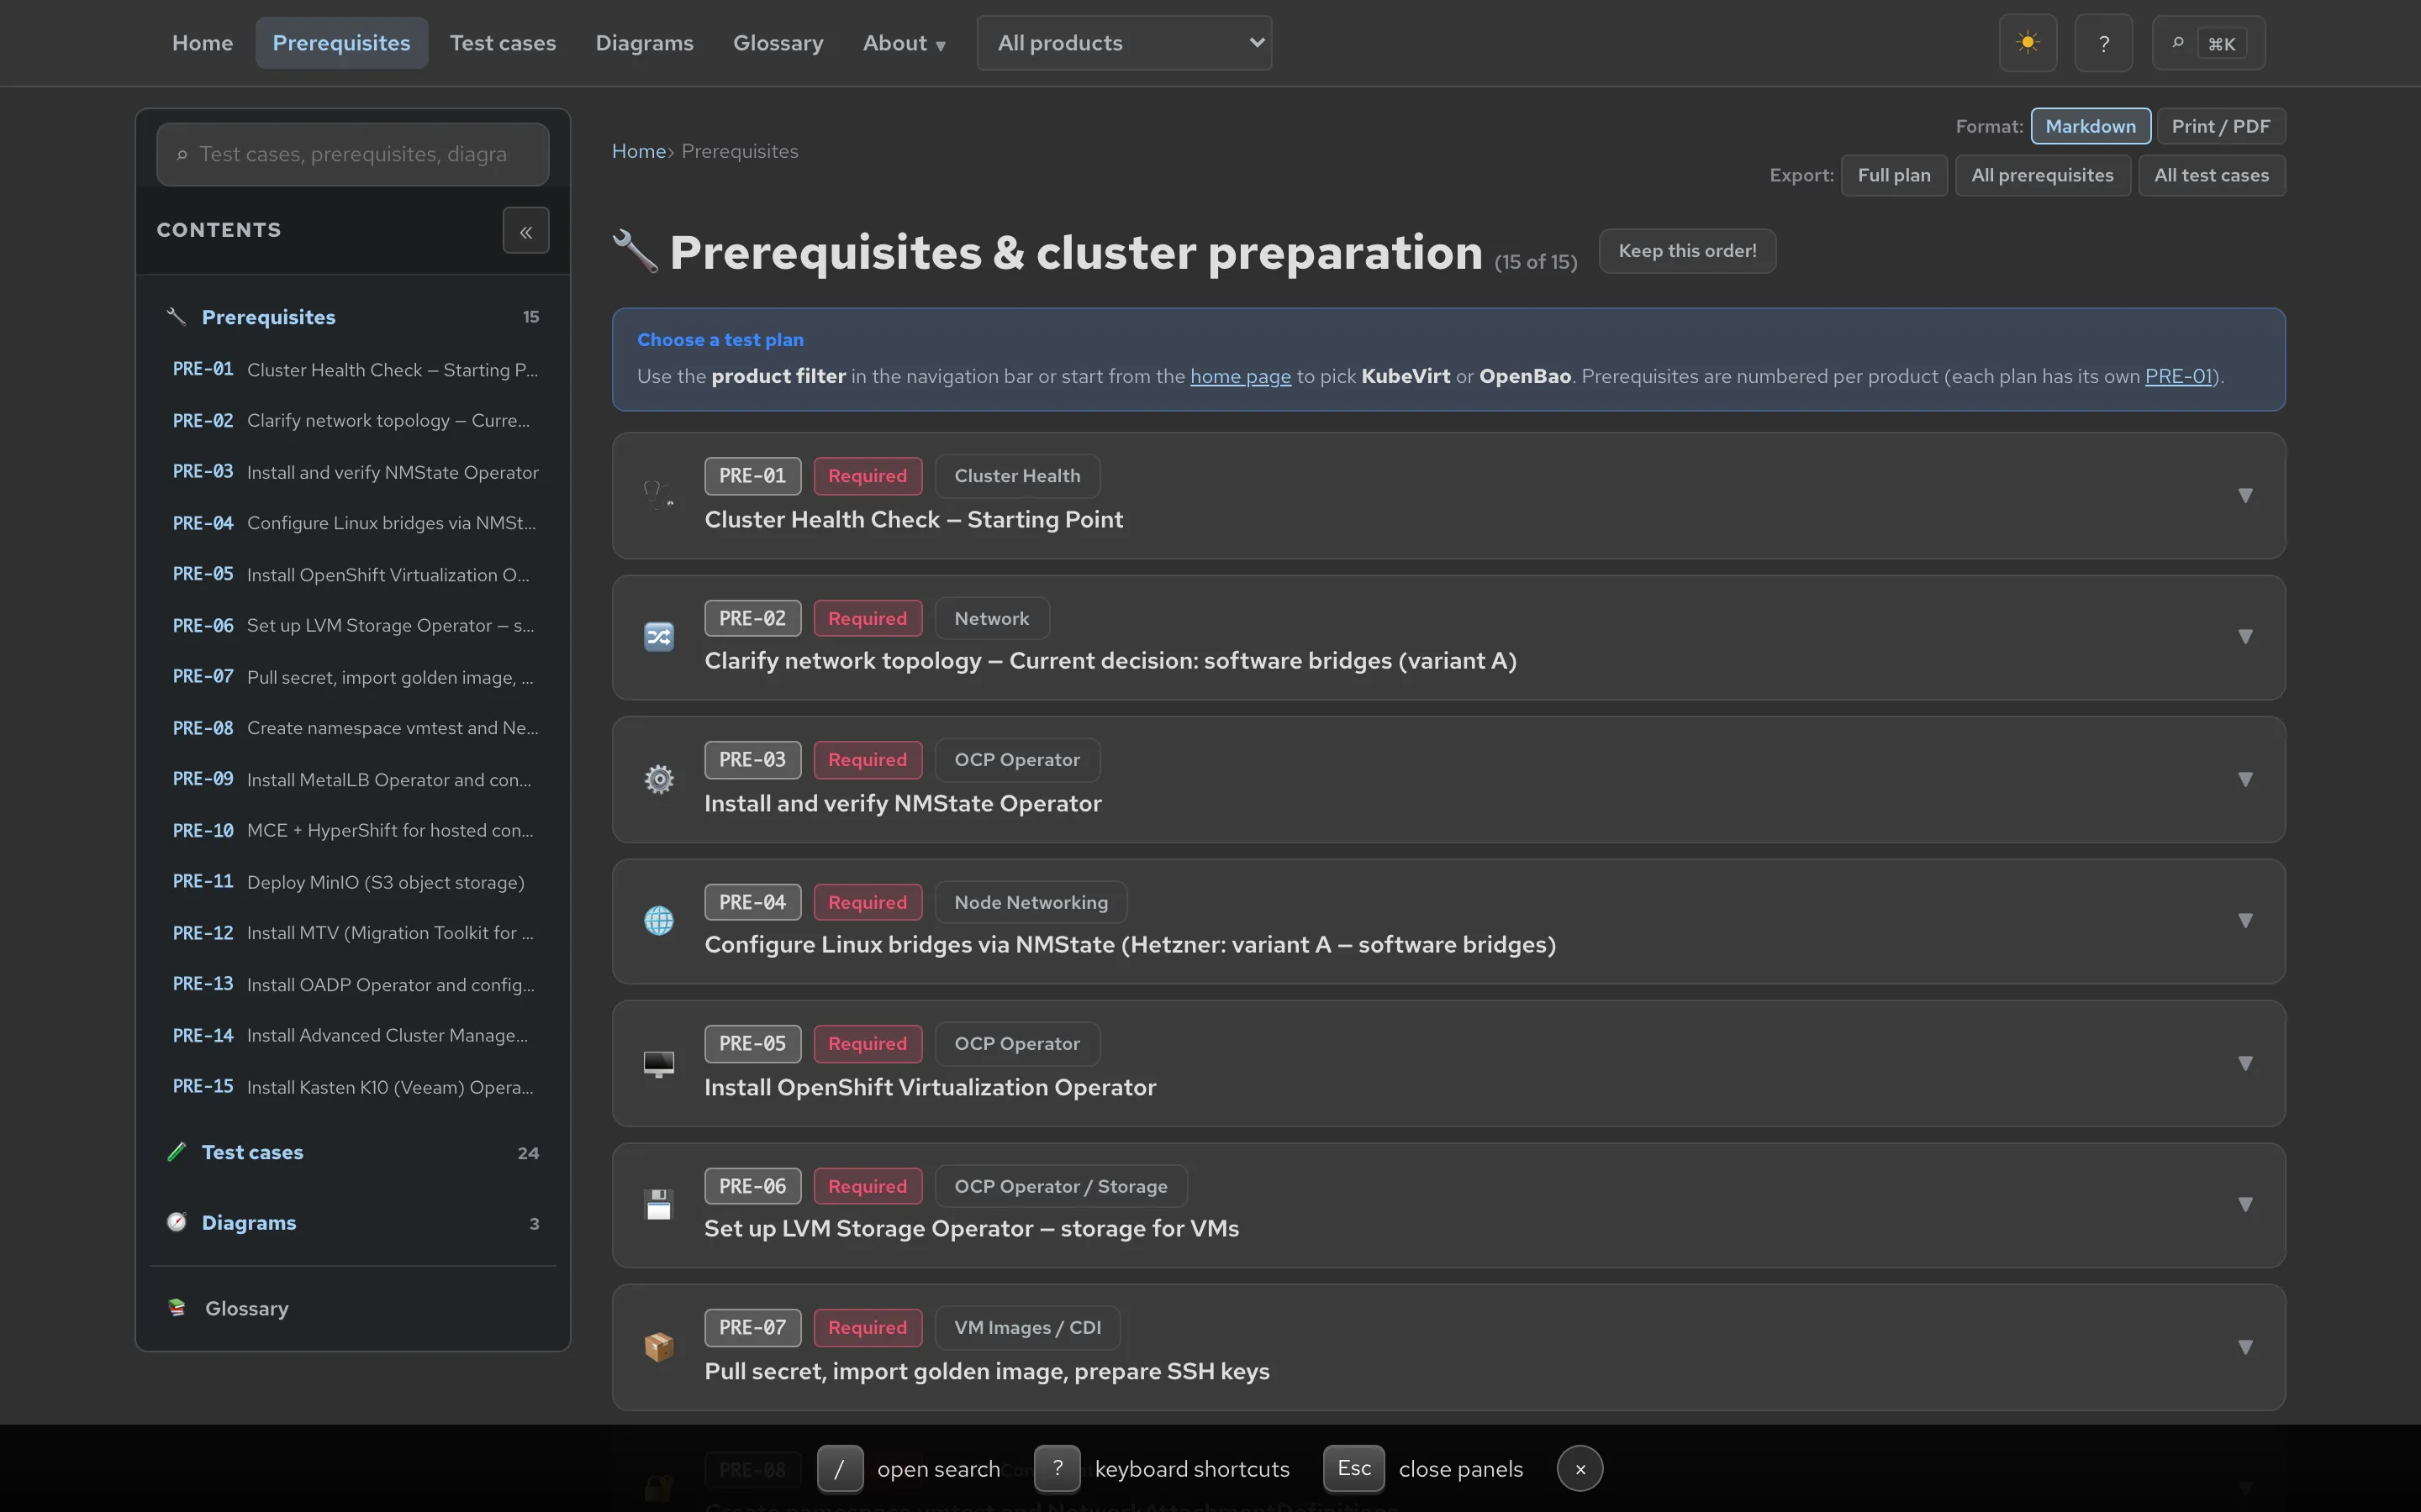Collapse the Contents sidebar with double chevron
The image size is (2421, 1512).
(x=525, y=230)
